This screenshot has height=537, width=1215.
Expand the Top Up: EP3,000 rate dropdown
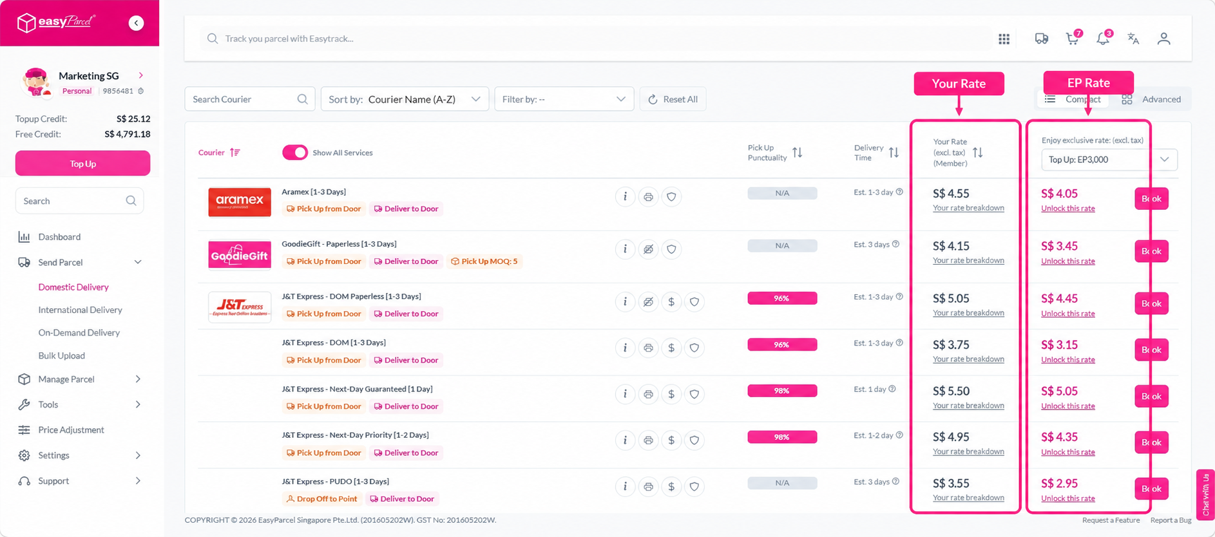coord(1109,160)
